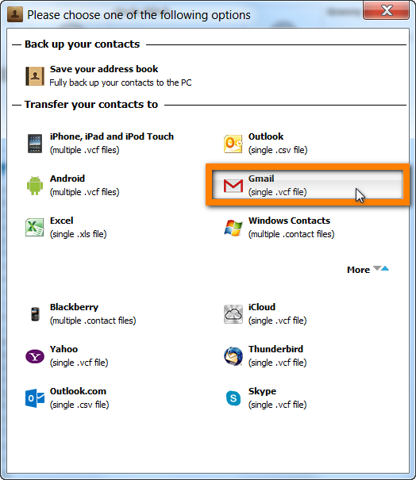Click the red Gmail envelope icon
Viewport: 416px width, 480px height.
coord(233,186)
